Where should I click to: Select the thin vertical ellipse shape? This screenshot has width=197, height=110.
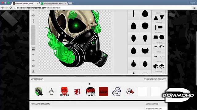134,13
